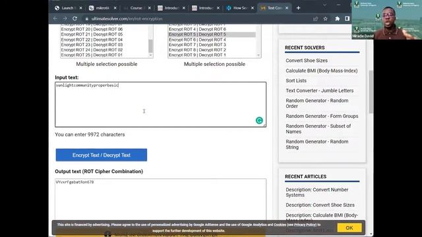The height and width of the screenshot is (237, 422).
Task: Click into the Input text area
Action: point(160,105)
